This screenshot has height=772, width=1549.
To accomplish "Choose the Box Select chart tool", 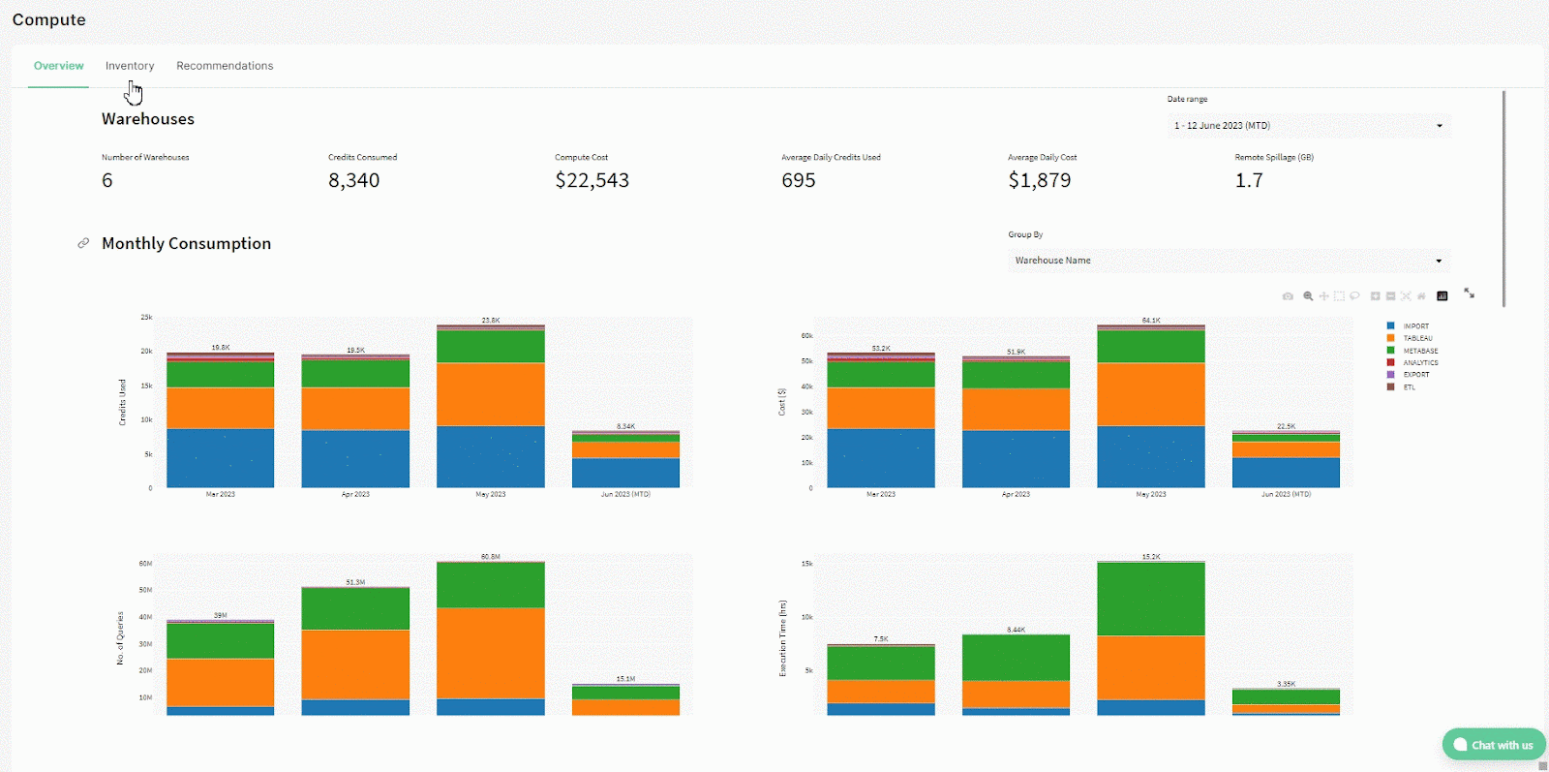I will point(1339,296).
